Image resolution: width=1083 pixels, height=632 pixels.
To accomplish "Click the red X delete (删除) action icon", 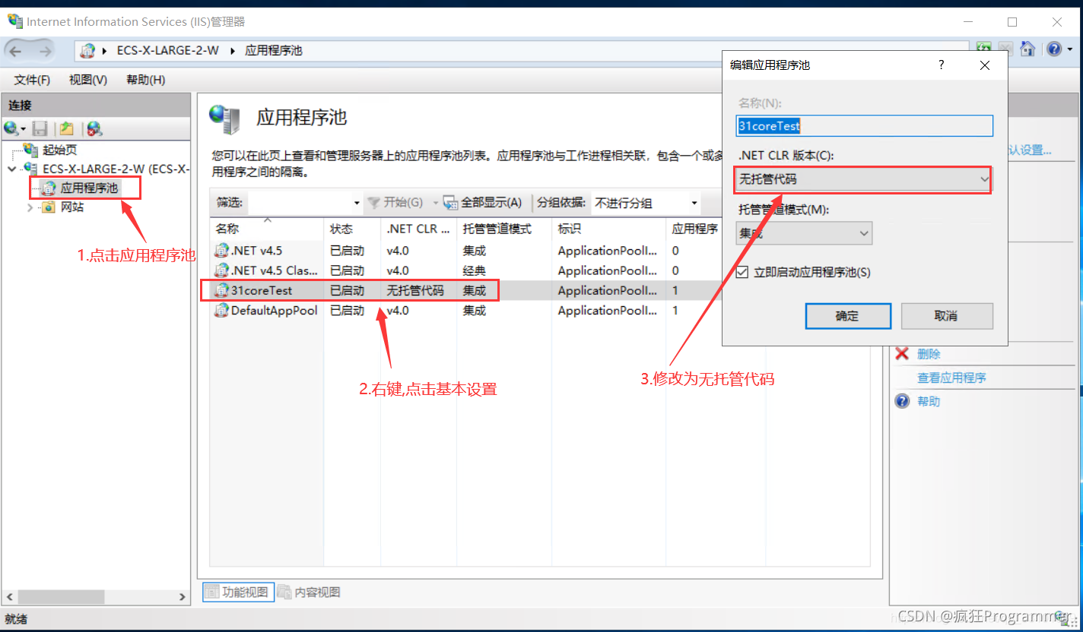I will [x=902, y=354].
